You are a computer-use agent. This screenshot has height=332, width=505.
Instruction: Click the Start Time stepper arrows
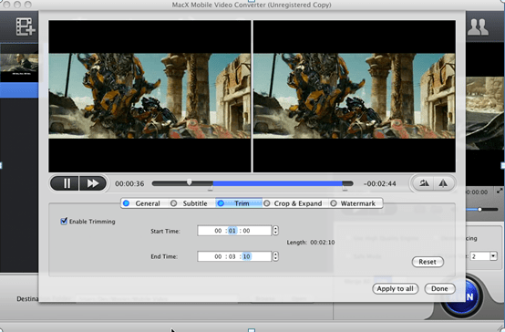pos(275,231)
